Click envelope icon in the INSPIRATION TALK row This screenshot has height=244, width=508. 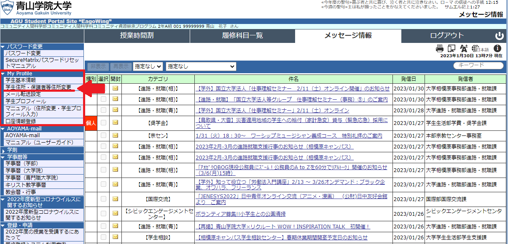point(116,226)
